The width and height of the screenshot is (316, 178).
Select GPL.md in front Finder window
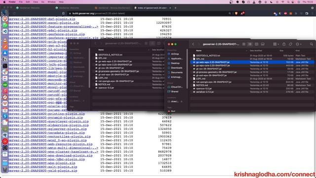point(252,59)
